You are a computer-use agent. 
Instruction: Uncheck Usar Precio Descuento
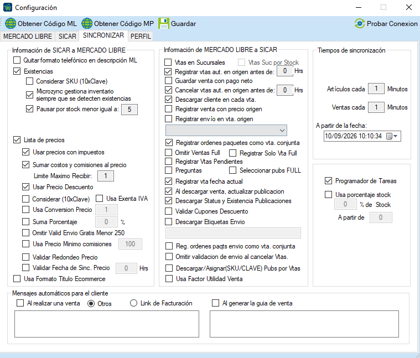[25, 186]
